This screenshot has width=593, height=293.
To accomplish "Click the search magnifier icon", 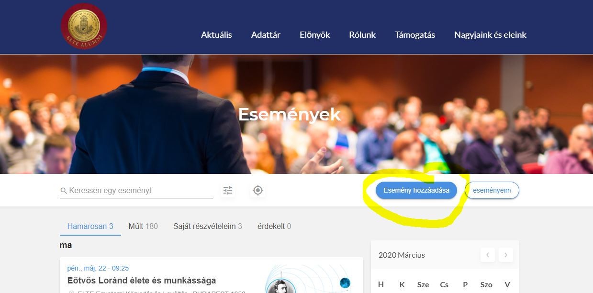I will [x=64, y=191].
